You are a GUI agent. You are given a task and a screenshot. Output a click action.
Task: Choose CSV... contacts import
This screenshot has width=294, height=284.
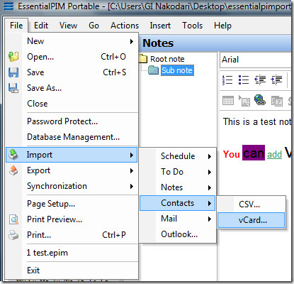pos(251,204)
